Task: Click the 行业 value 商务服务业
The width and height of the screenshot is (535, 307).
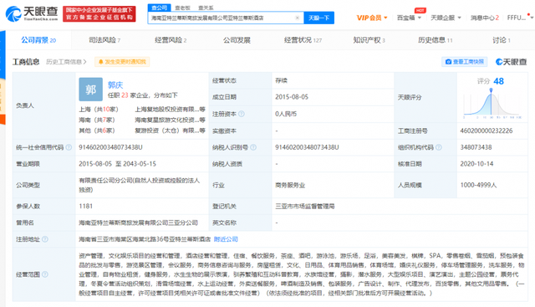Action: coord(290,185)
